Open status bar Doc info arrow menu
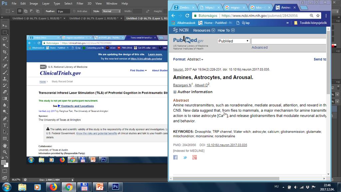The image size is (341, 192). (73, 180)
